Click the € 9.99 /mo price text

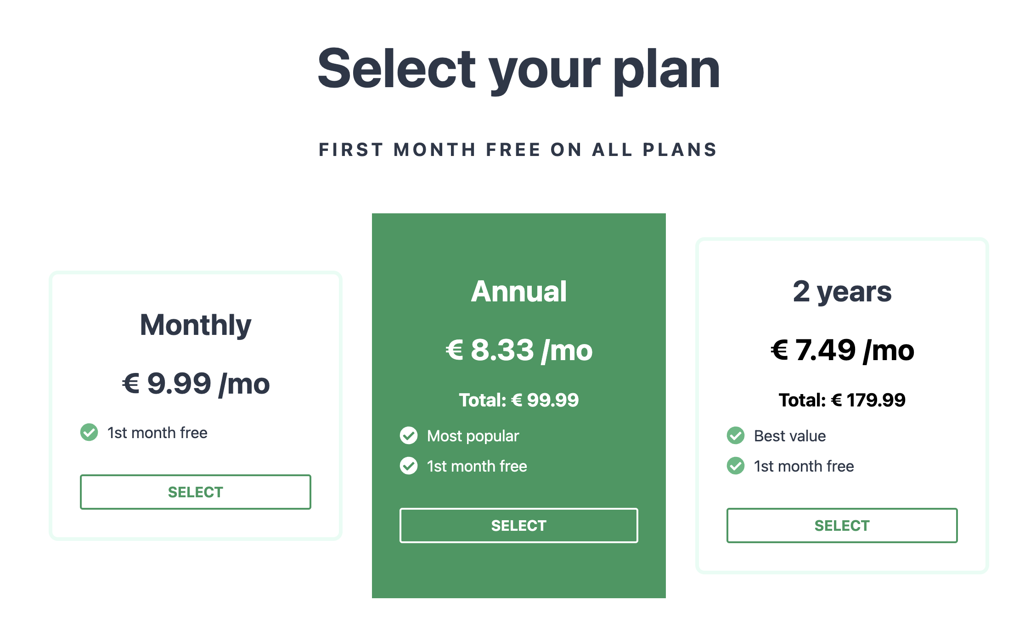coord(196,384)
